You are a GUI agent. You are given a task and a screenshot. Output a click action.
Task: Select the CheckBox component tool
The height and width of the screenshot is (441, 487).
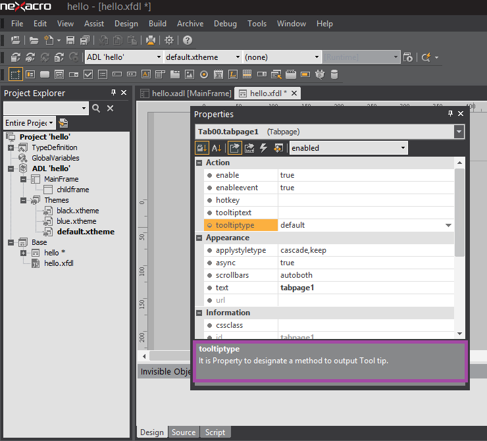[x=88, y=74]
